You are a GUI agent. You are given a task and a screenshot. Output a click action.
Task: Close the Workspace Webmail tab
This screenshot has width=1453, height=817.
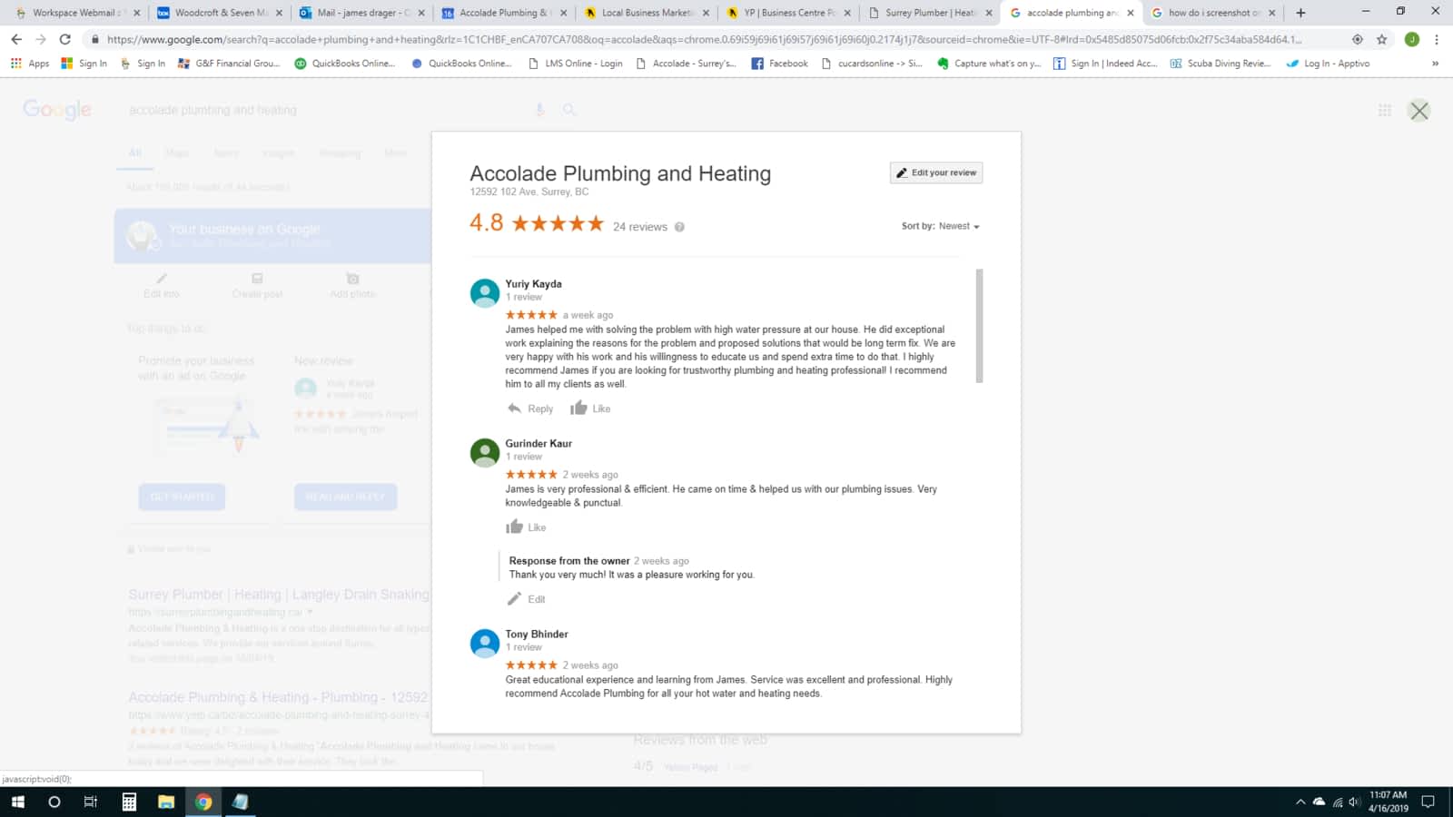coord(137,13)
